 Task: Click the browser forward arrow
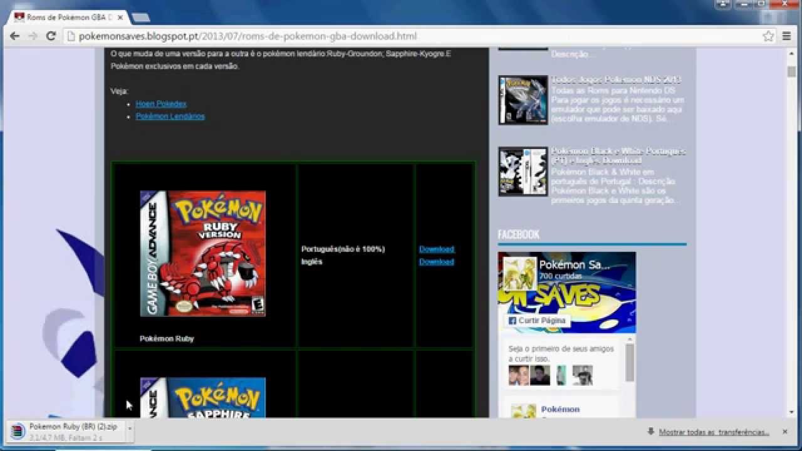point(33,36)
